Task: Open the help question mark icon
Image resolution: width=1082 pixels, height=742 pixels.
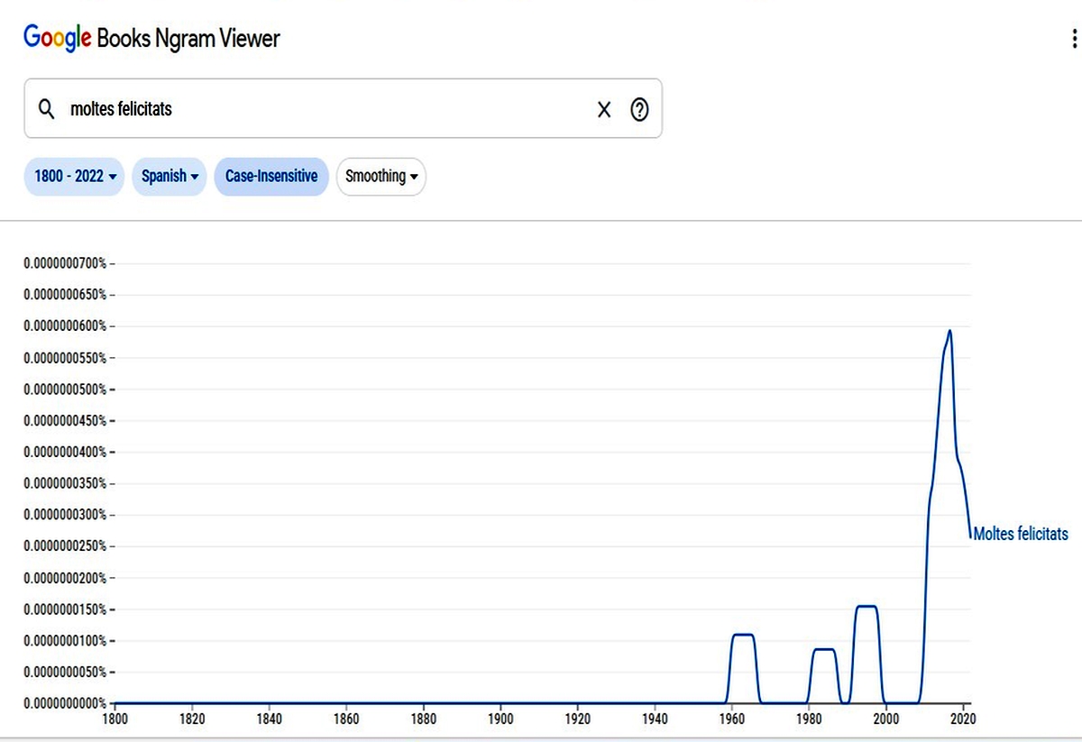Action: tap(639, 109)
